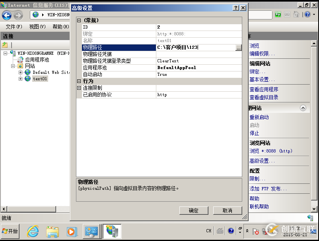Open the 视图(V) menu
Screen dimensions: 319x241
coord(37,27)
